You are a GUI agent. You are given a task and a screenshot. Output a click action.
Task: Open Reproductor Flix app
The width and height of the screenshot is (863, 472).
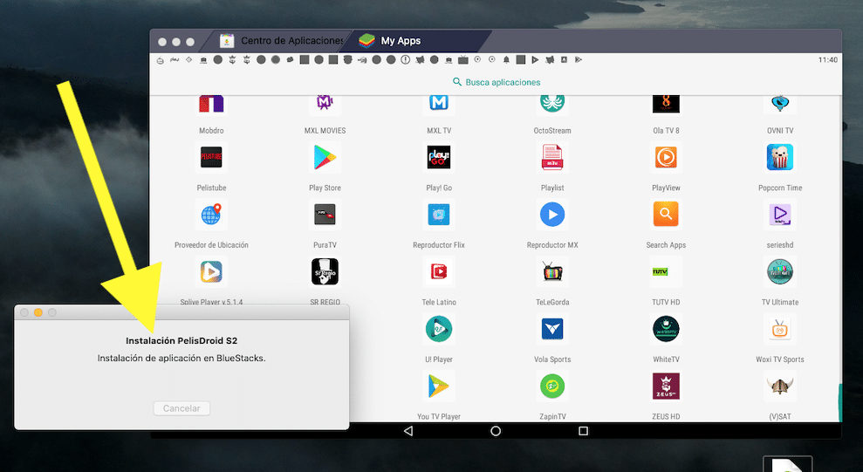(x=439, y=215)
